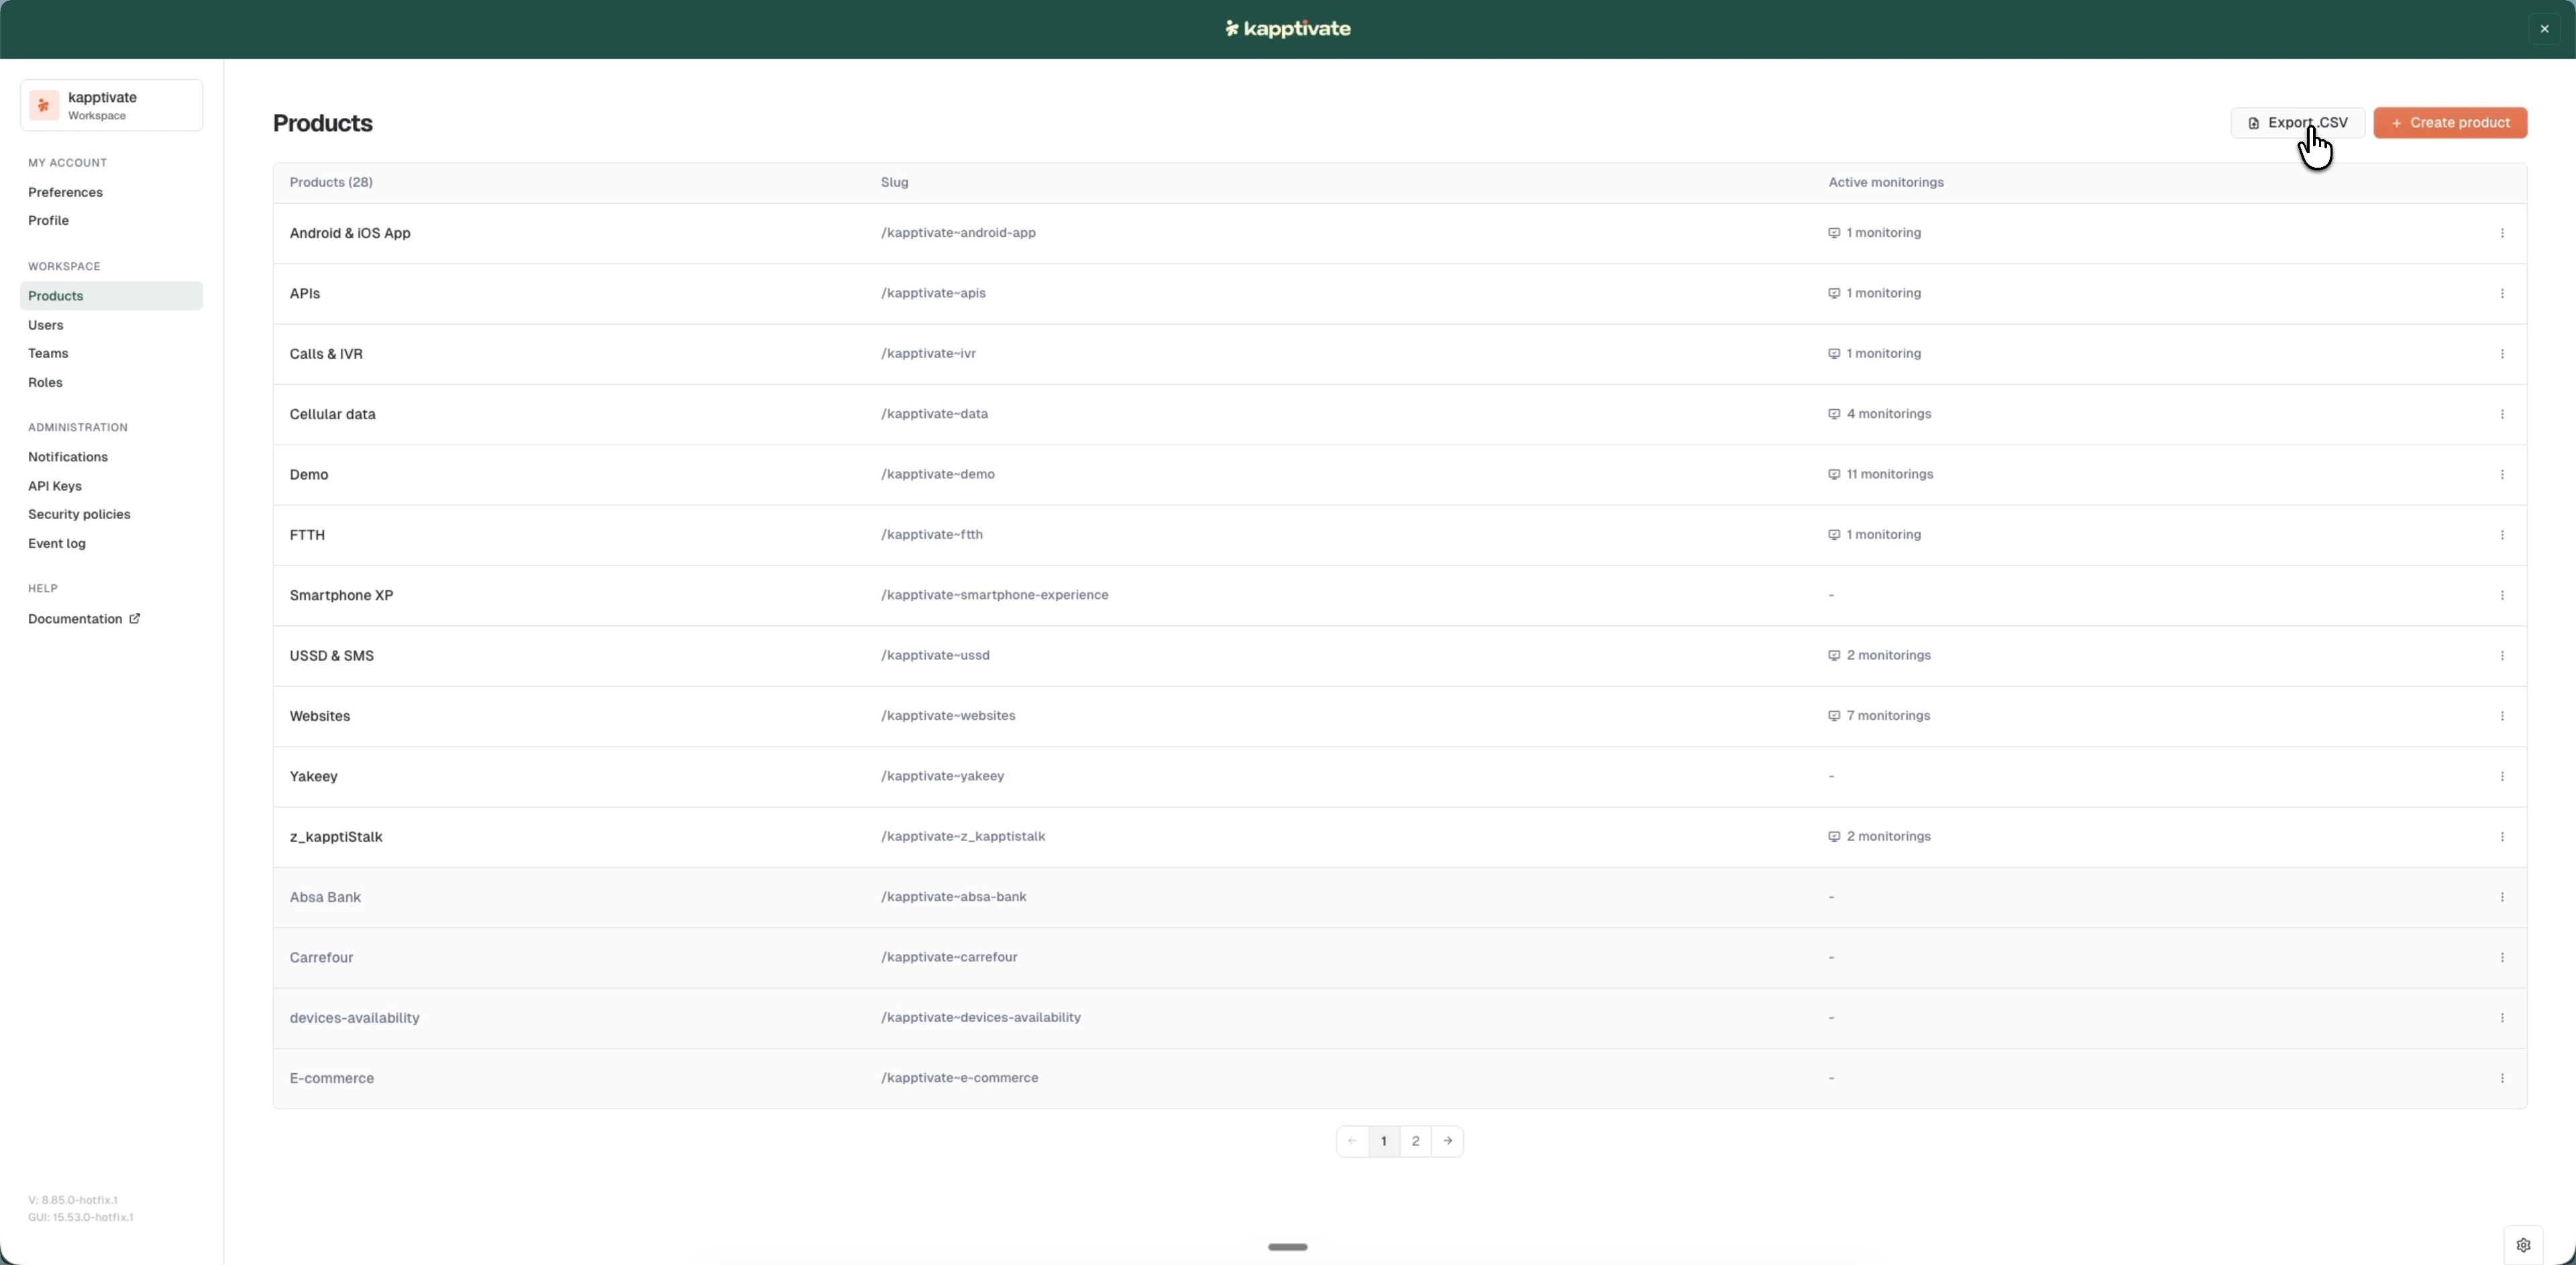Go to Users section
The height and width of the screenshot is (1265, 2576).
click(46, 325)
